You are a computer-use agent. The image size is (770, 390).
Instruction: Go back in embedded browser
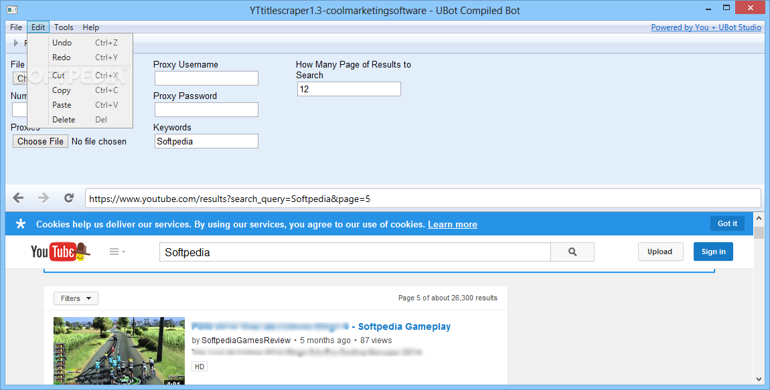coord(18,198)
